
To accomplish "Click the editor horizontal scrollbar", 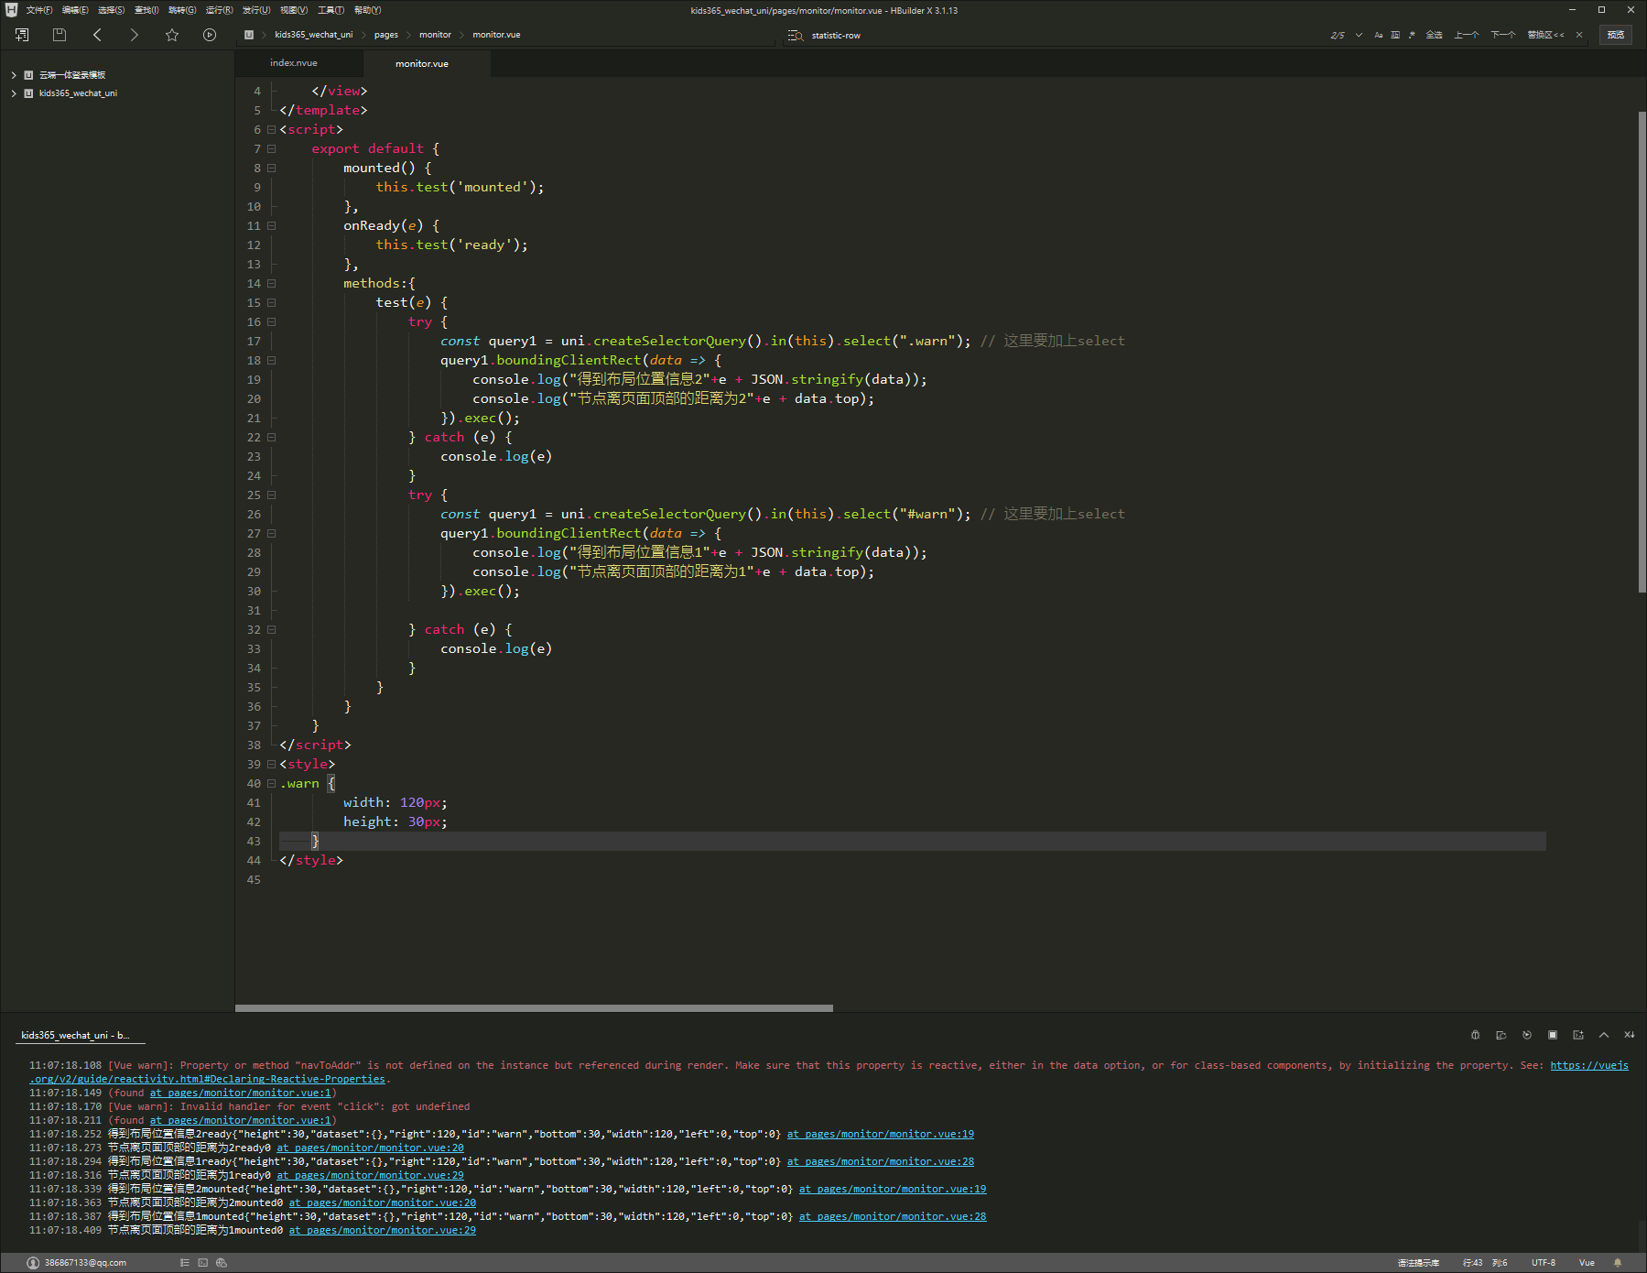I will point(534,1008).
